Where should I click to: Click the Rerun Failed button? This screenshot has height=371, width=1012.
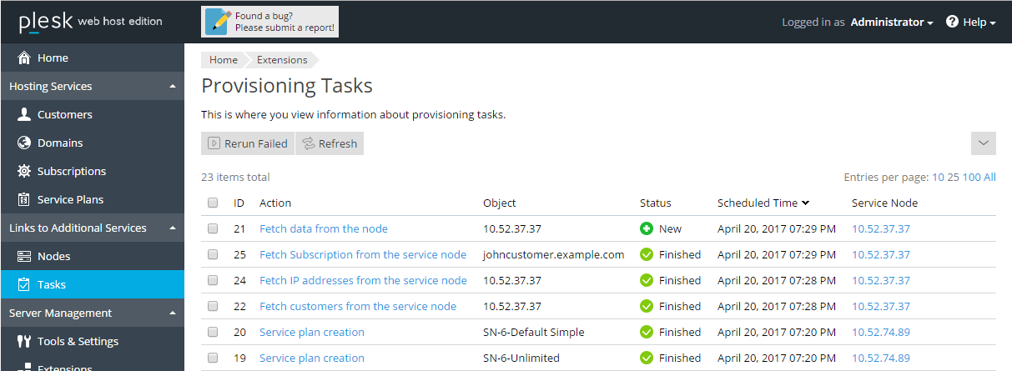[248, 143]
